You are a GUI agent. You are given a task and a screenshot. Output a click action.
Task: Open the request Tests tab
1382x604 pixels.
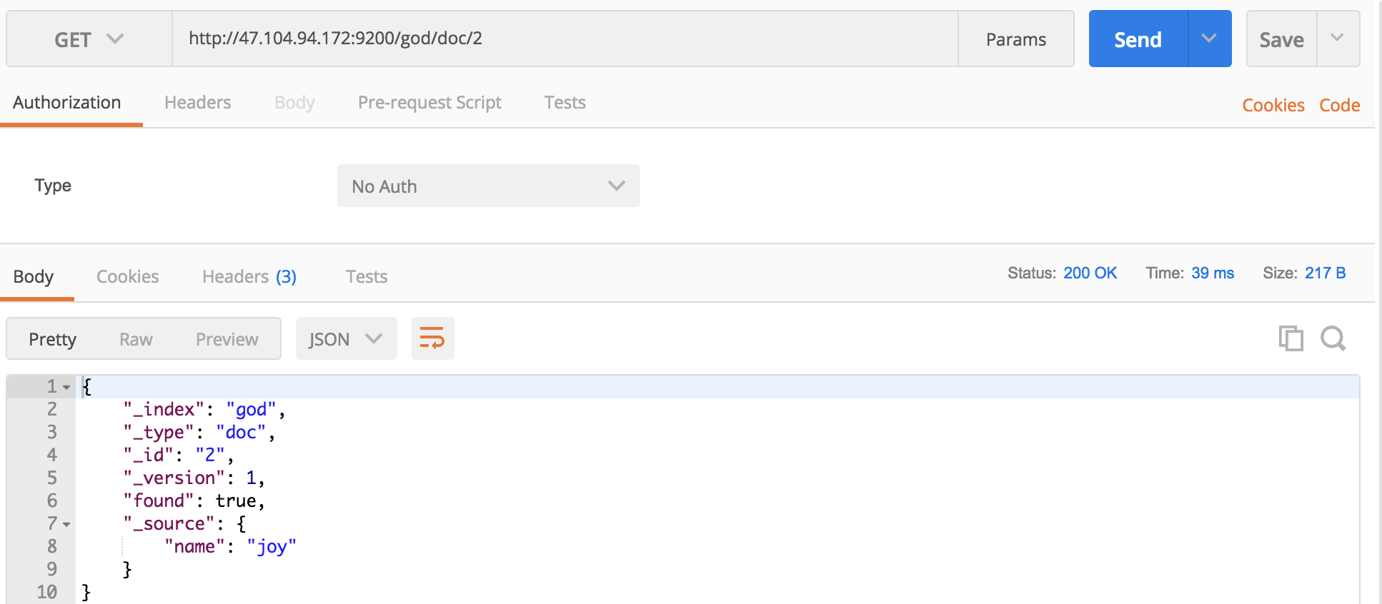tap(565, 103)
